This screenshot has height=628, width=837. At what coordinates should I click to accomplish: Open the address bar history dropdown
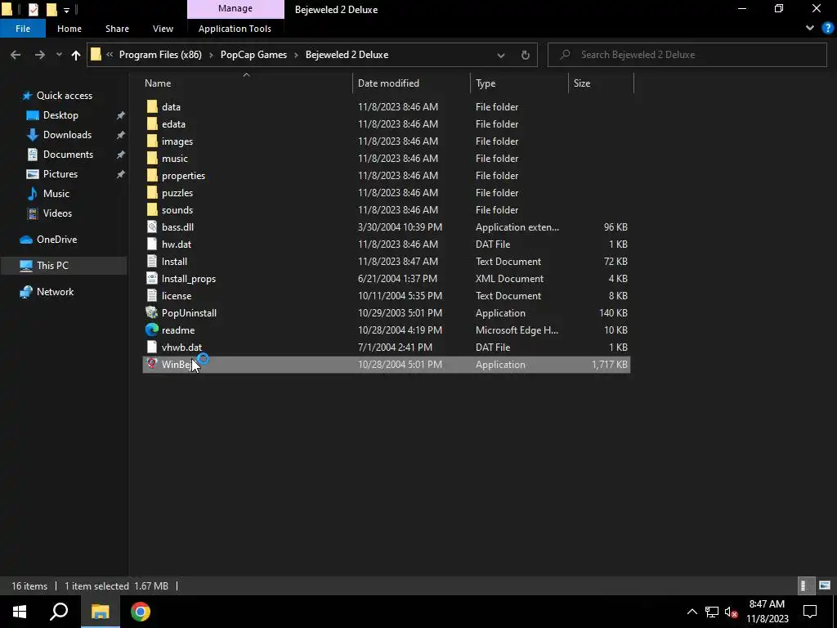pos(501,55)
